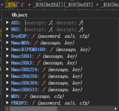Viewport: 119px width, 111px height.
Task: Expand the PBKDF2 function entry
Action: [x=7, y=103]
